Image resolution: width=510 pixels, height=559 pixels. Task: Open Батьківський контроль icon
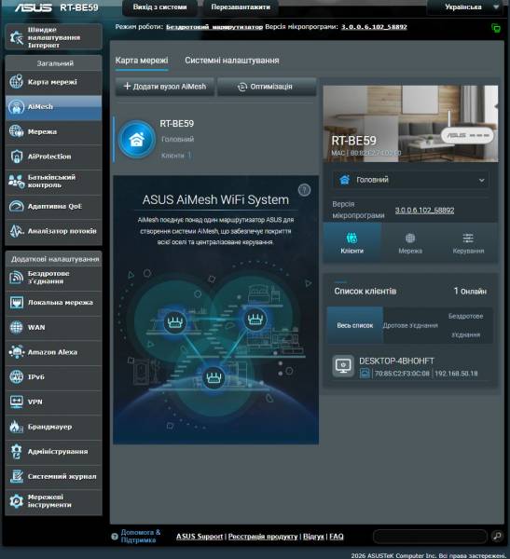pyautogui.click(x=17, y=181)
